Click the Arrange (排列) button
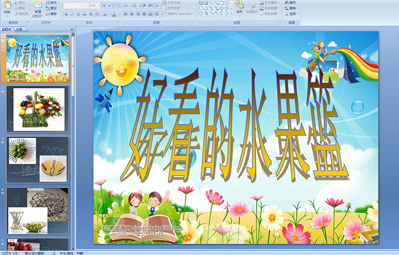Viewport: 399px width, 255px height. 239,9
